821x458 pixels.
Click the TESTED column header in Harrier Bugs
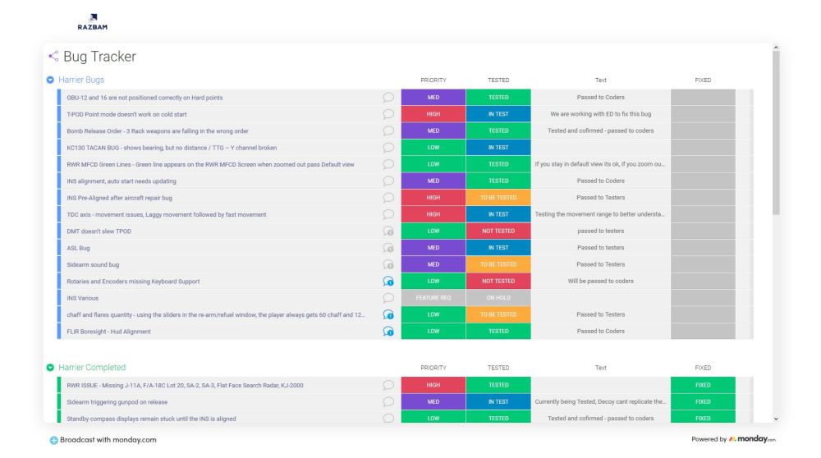point(498,80)
